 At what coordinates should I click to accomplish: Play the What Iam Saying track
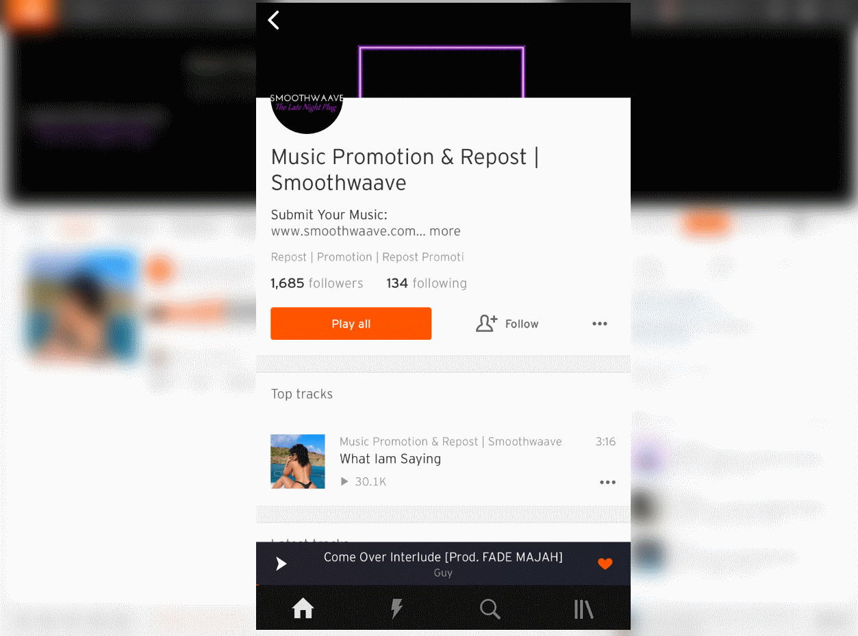(x=390, y=459)
